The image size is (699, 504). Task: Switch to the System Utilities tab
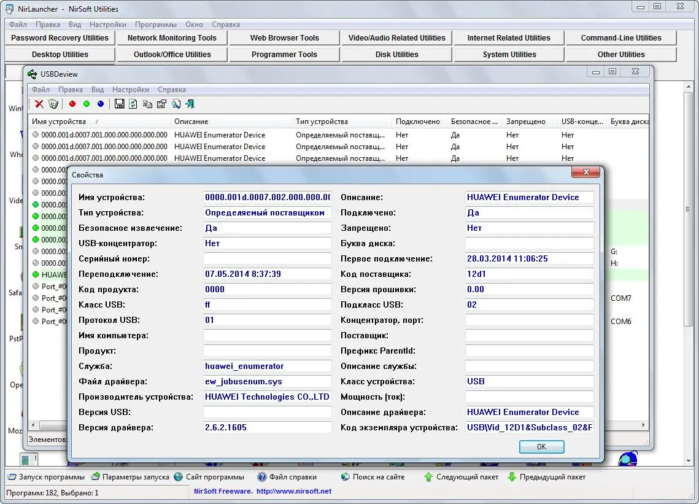[x=509, y=55]
